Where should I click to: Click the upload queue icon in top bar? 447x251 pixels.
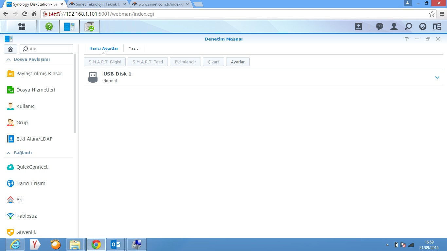point(359,26)
